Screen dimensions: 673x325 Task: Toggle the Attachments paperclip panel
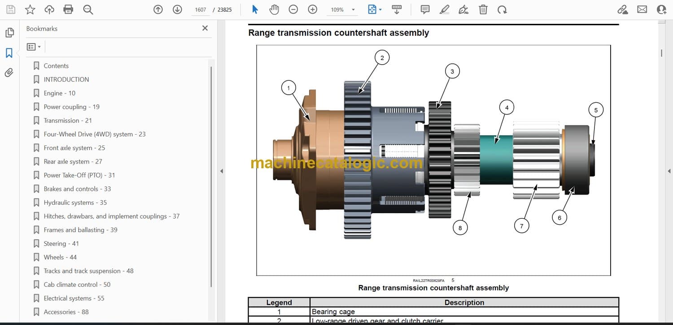click(x=9, y=73)
